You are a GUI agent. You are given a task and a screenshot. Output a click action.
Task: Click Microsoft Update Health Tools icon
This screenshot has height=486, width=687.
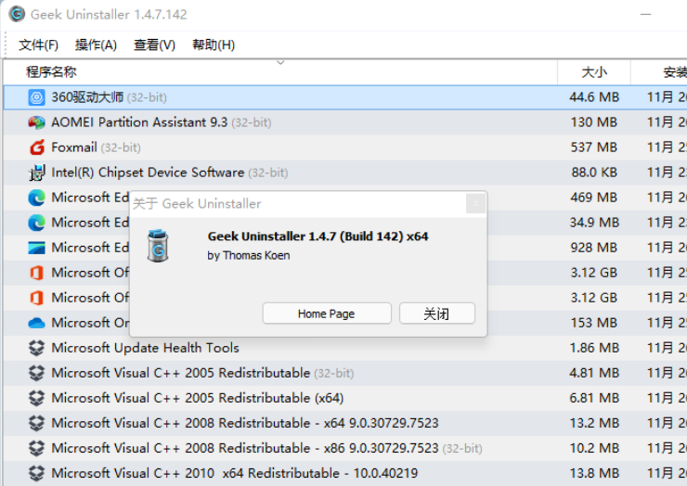[36, 348]
